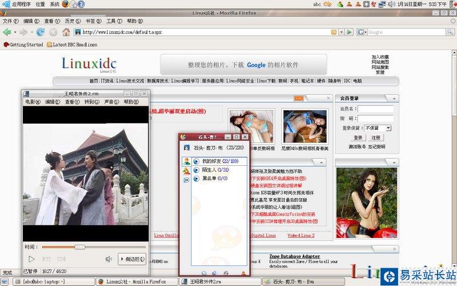Screen dimensions: 457x286
Task: Click the date and time display
Action: [422, 4]
